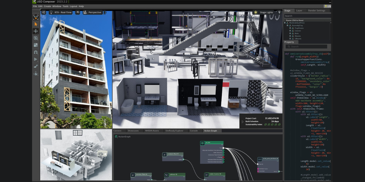Click the Play button in the left toolbar
Viewport: 365px width, 182px height.
(x=36, y=59)
